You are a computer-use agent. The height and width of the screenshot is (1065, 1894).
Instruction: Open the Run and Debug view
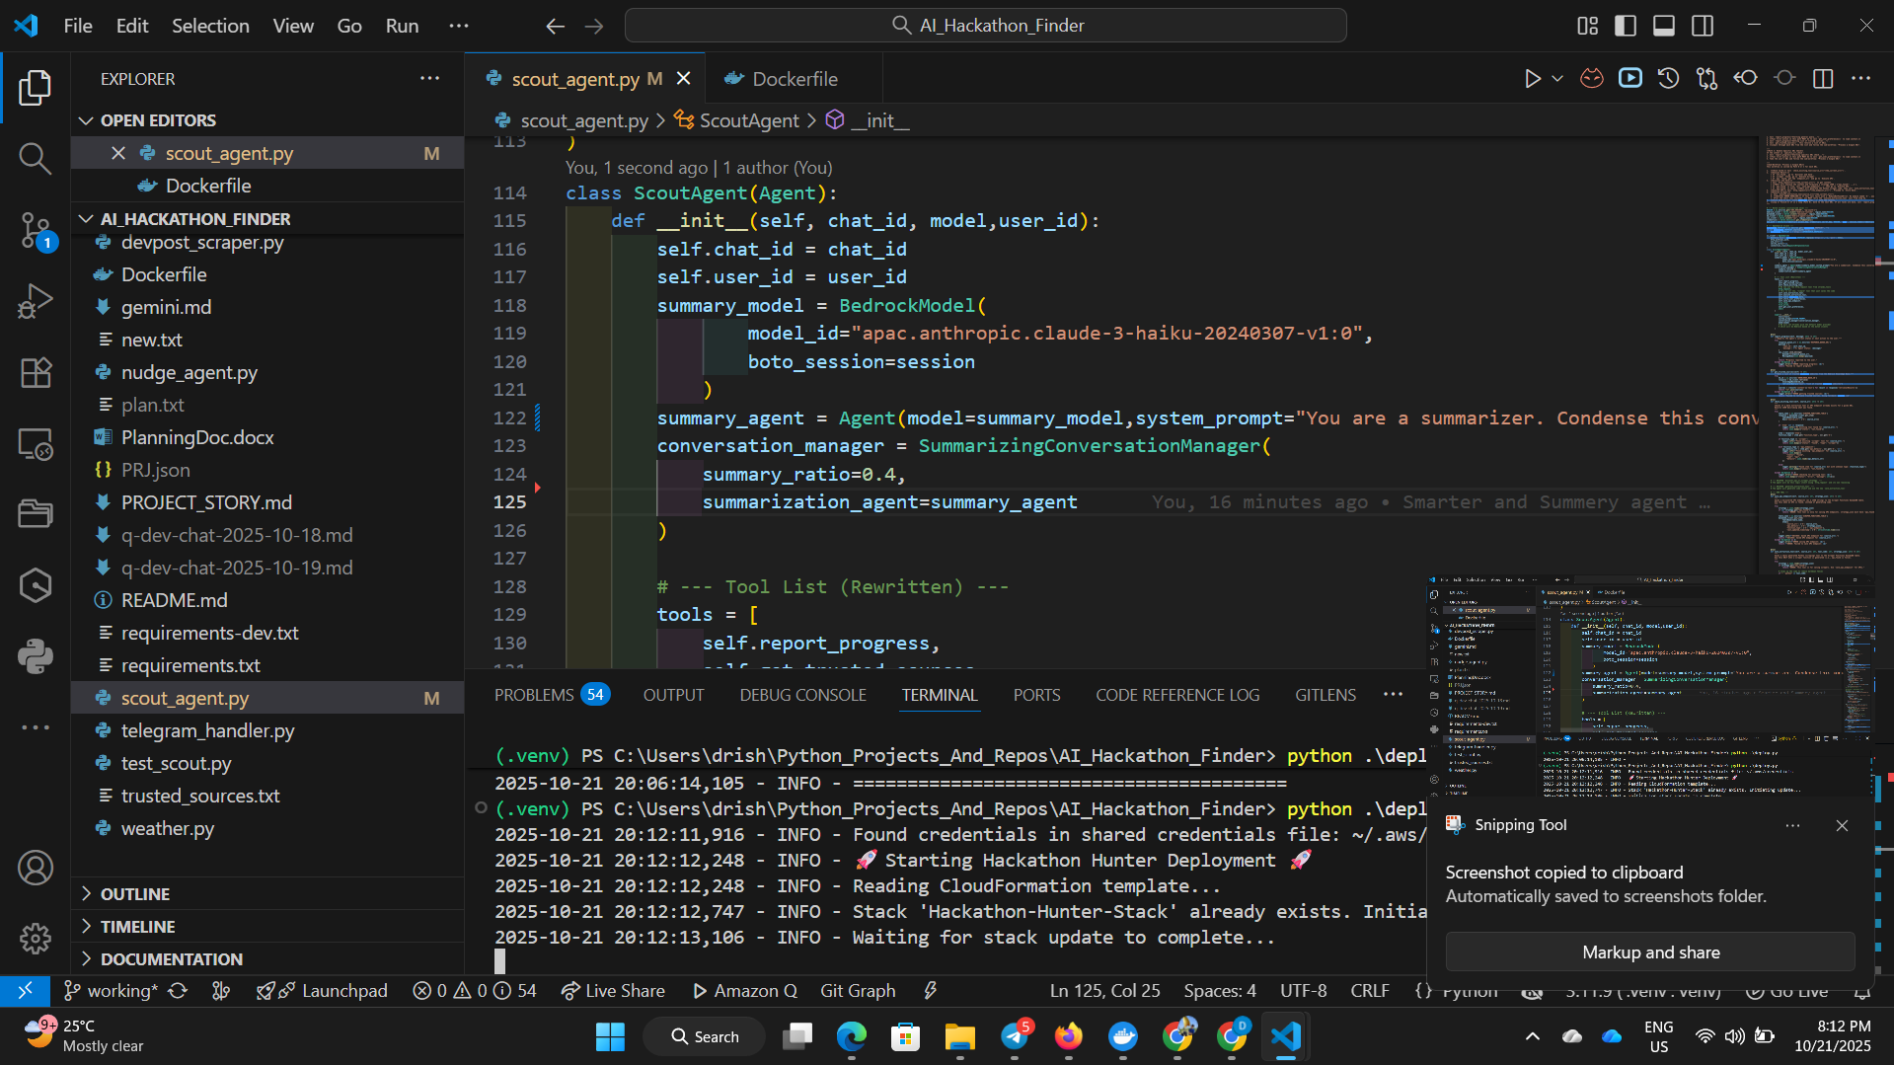pos(36,300)
